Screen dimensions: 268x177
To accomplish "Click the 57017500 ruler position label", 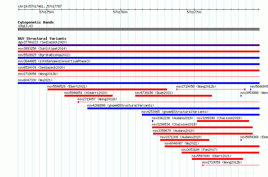I will pyautogui.click(x=46, y=12).
